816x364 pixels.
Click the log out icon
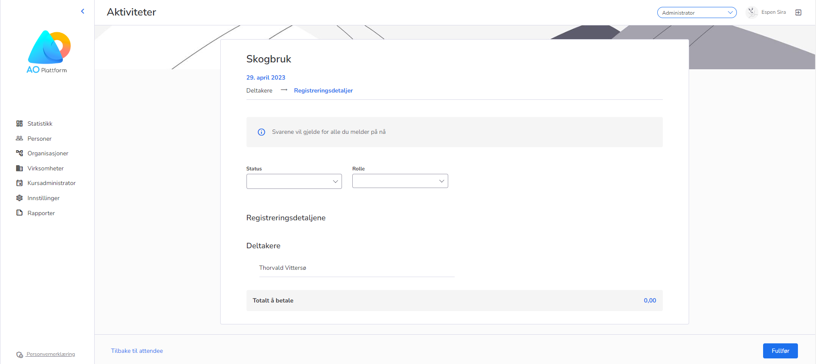798,12
